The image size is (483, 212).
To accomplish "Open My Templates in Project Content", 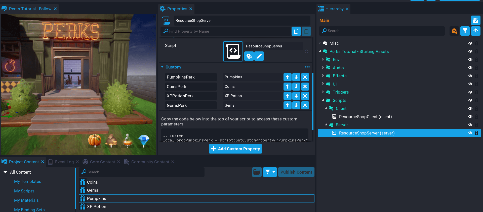I will click(28, 181).
